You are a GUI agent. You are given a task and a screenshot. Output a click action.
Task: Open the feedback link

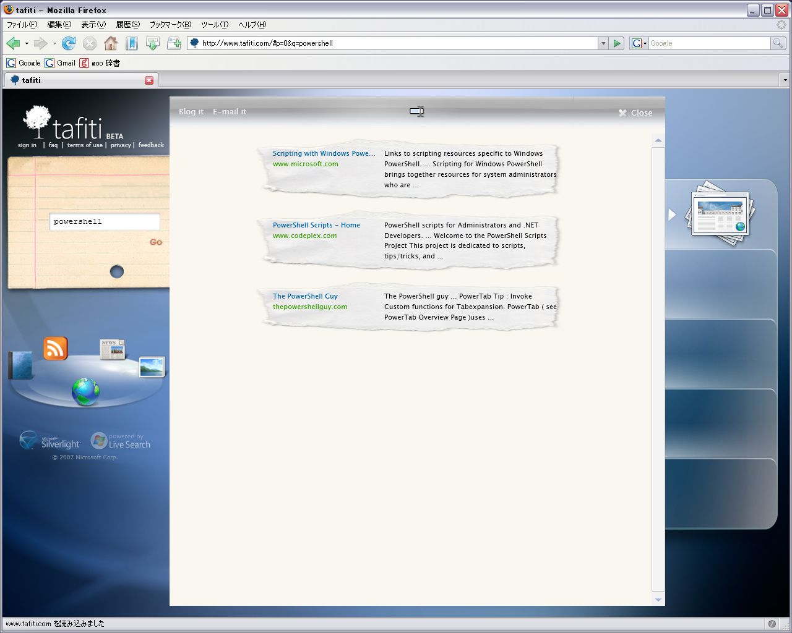point(151,145)
